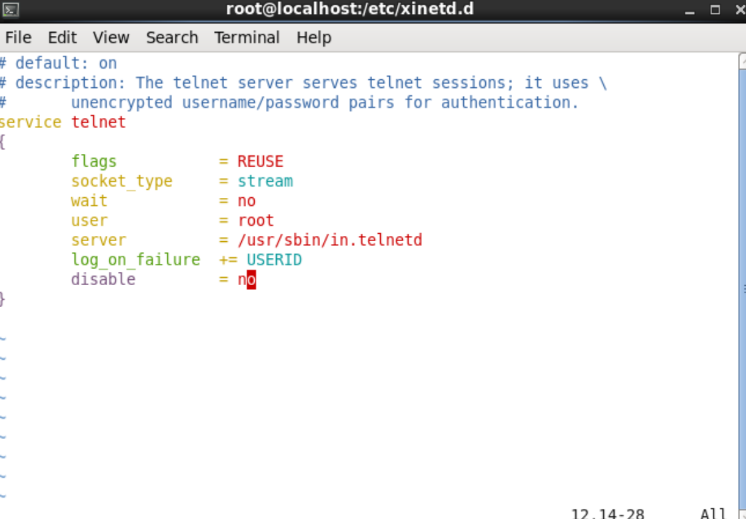This screenshot has height=519, width=746.
Task: Close the root@localhost terminal window
Action: coord(740,10)
